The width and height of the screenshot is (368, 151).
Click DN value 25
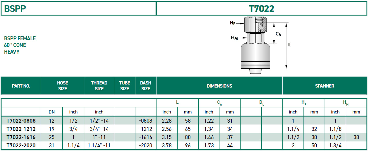pos(52,137)
